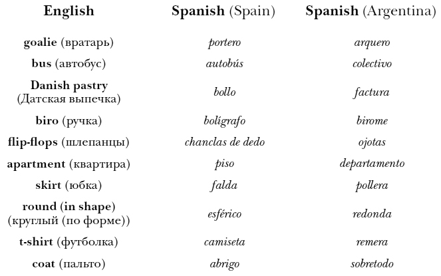
Task: Select the word "portero" in the table
Action: (224, 43)
